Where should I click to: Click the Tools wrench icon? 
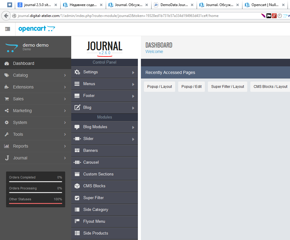point(7,134)
